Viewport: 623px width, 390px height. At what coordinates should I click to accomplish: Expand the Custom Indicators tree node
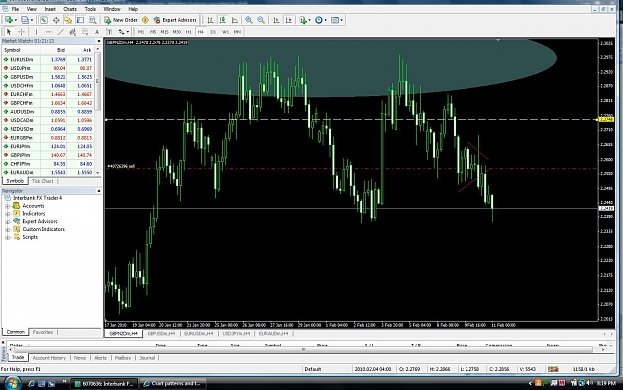[7, 229]
